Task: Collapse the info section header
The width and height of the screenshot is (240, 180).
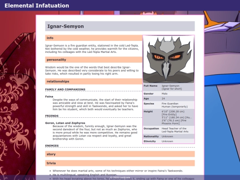Action: [x=94, y=38]
